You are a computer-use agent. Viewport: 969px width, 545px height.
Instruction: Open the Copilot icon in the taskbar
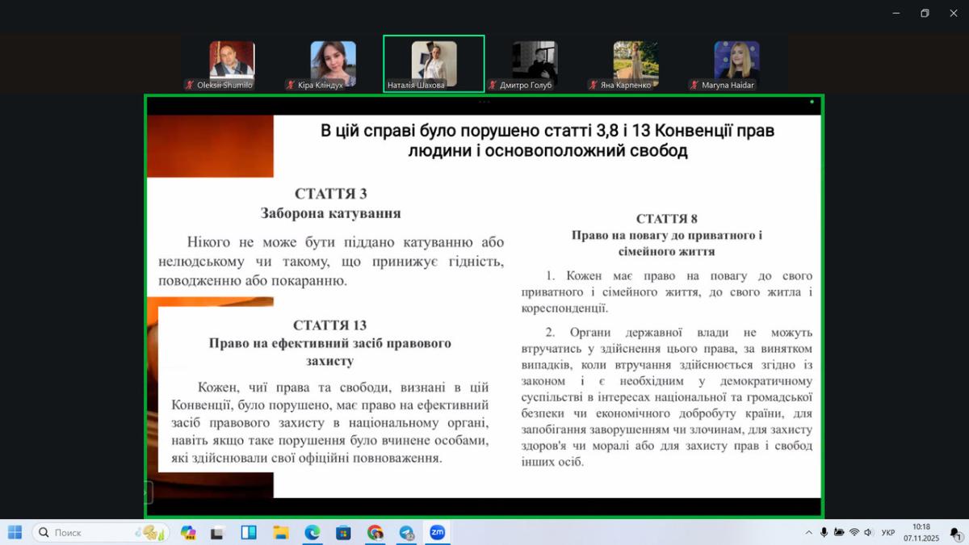[188, 532]
